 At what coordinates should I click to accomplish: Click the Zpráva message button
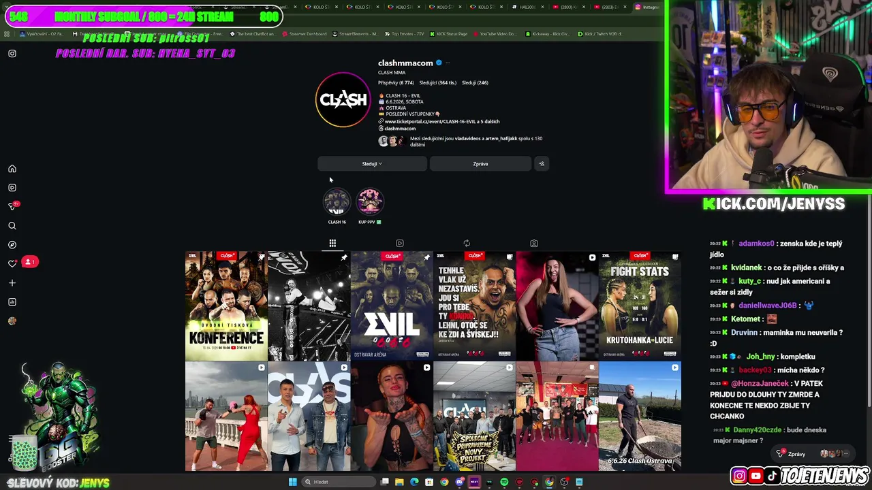480,163
